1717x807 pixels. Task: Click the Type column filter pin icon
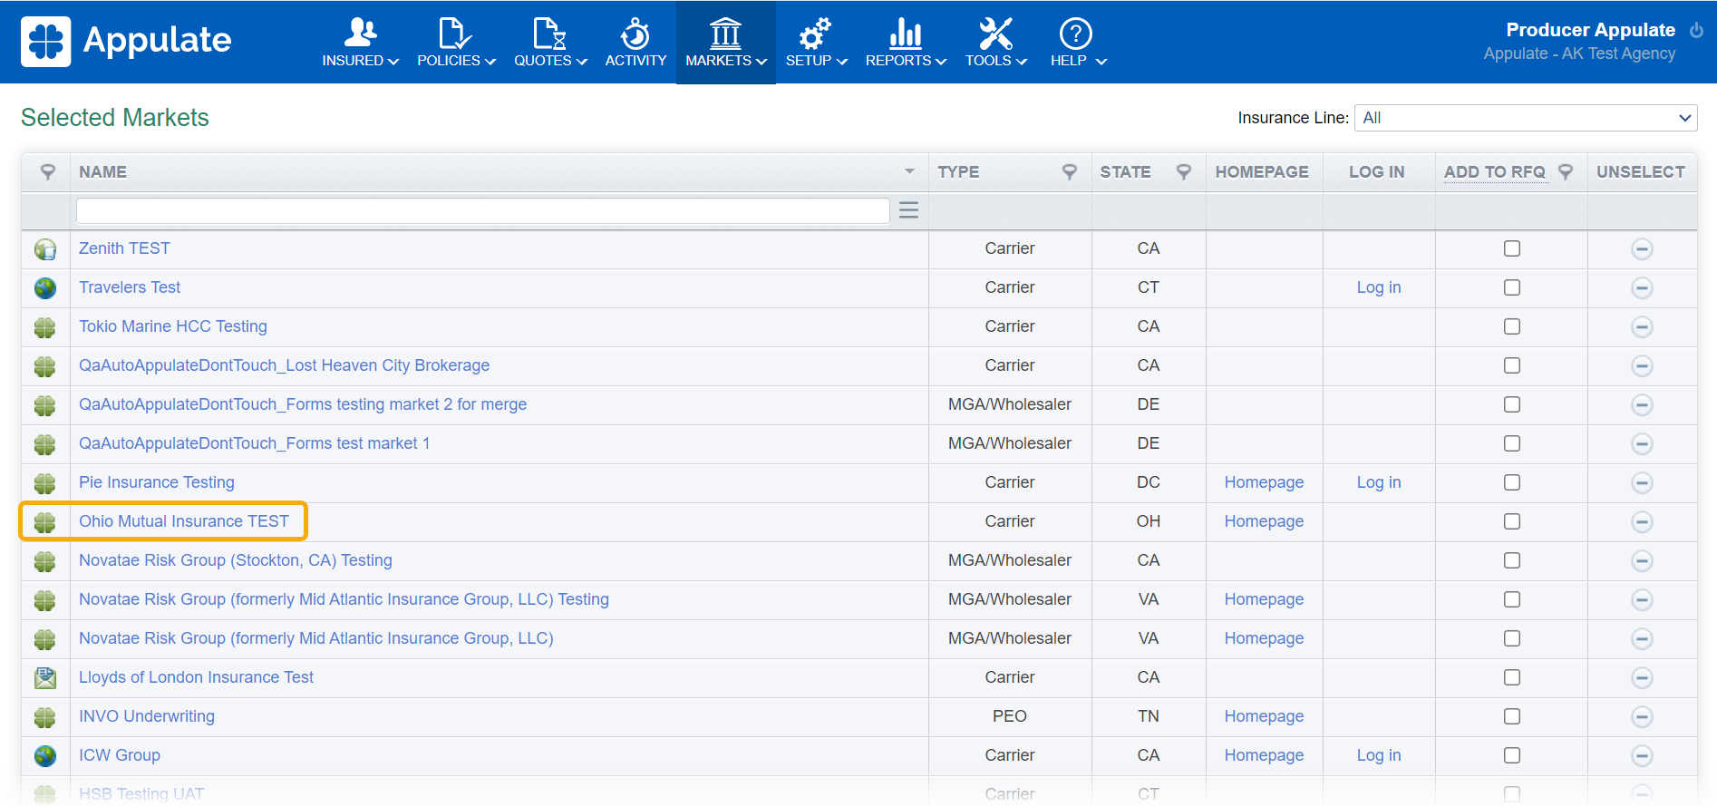pos(1070,172)
